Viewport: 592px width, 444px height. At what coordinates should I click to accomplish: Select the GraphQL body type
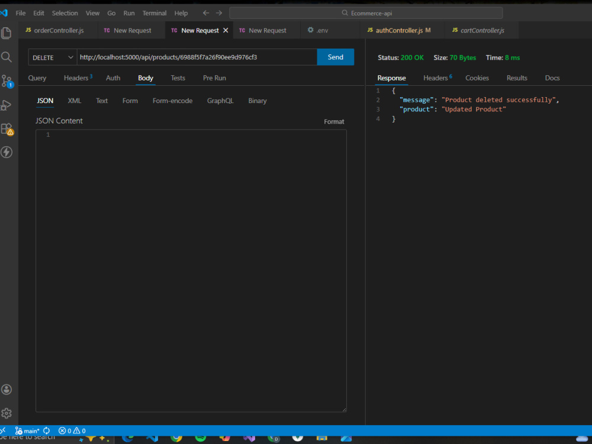tap(220, 101)
